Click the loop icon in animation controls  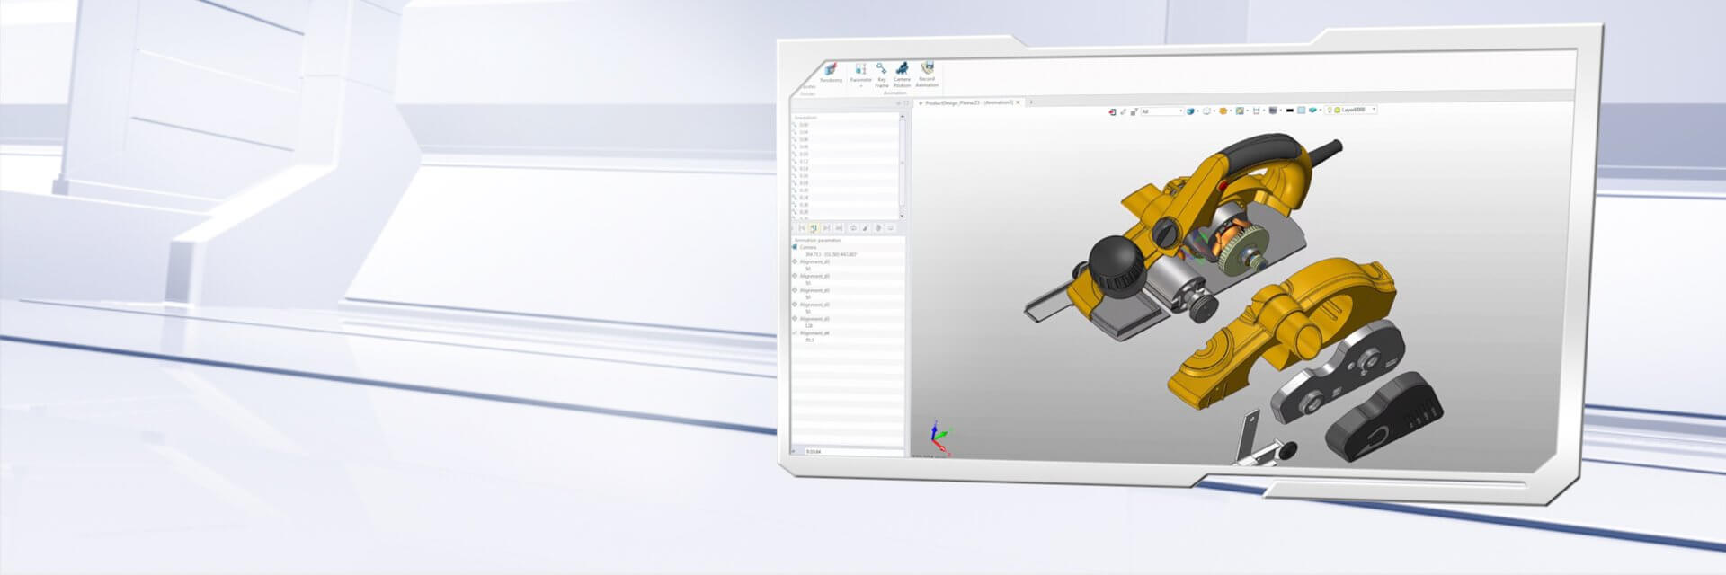coord(853,228)
